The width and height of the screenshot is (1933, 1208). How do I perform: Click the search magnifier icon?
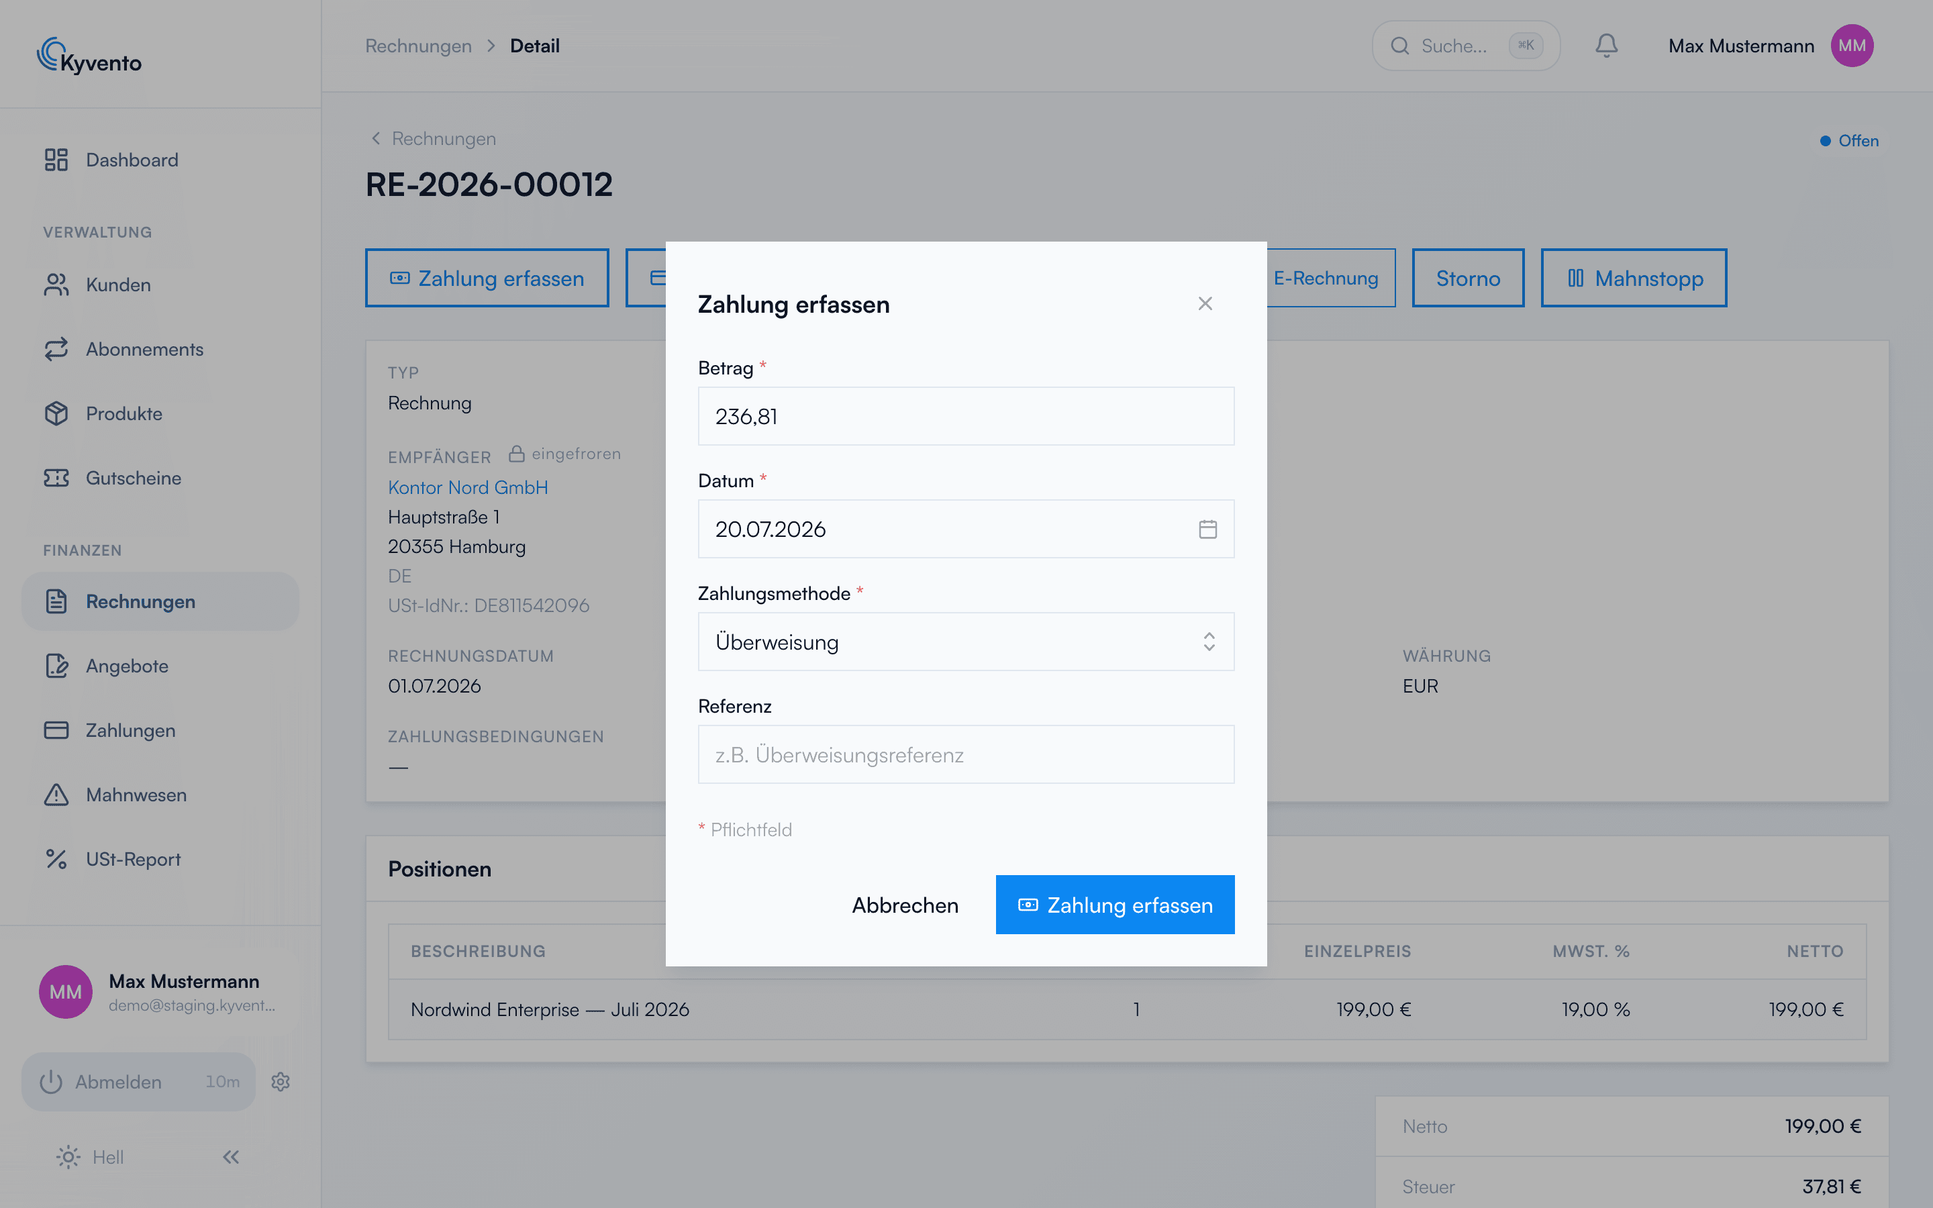(x=1399, y=46)
